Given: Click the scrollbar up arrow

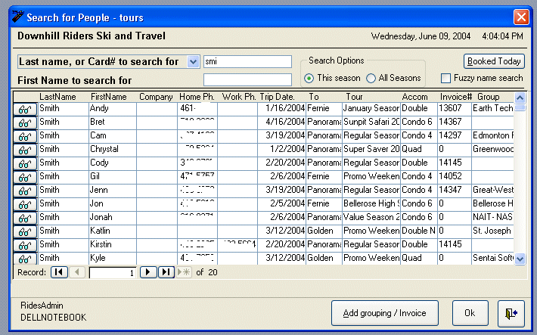Looking at the screenshot, I should tap(520, 98).
